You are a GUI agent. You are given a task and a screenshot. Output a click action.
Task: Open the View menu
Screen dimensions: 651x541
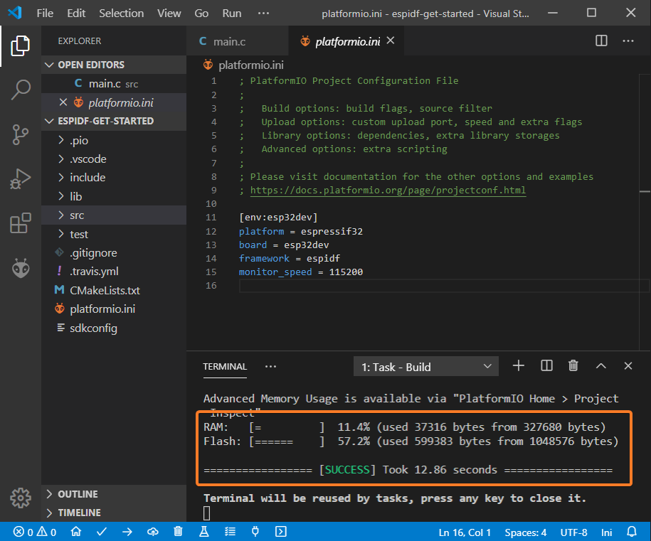169,14
